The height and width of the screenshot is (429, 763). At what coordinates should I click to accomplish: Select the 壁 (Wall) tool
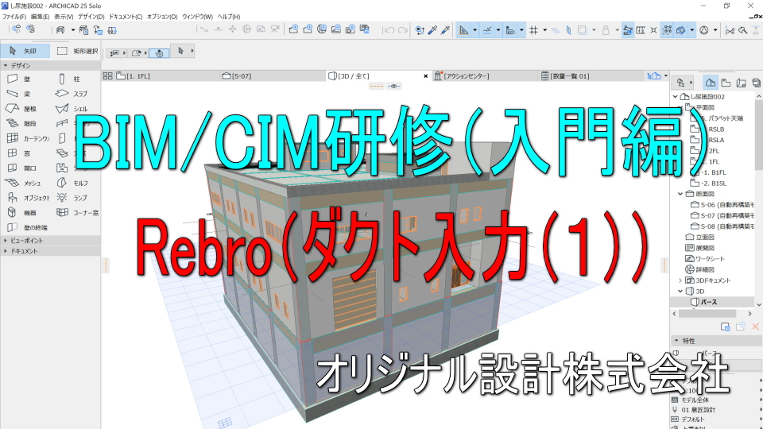[22, 79]
